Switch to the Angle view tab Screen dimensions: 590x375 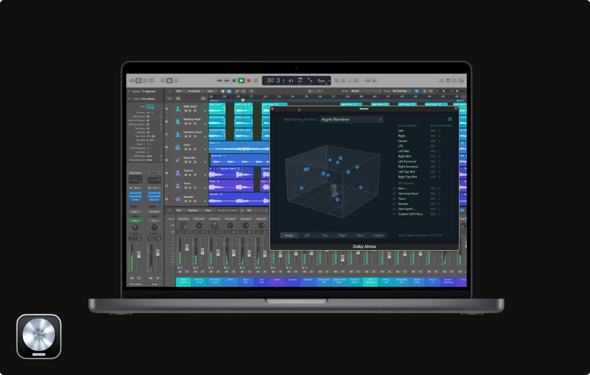point(289,235)
